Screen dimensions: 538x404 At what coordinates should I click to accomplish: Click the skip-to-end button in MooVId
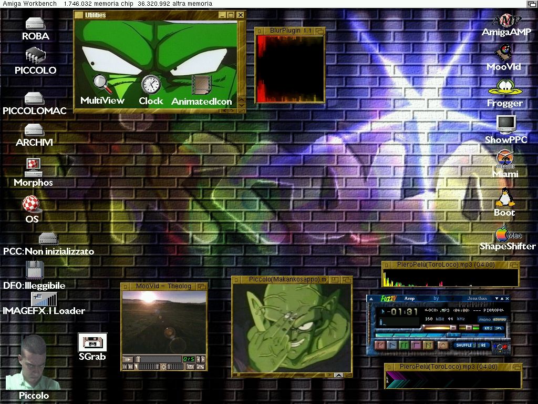coord(130,367)
